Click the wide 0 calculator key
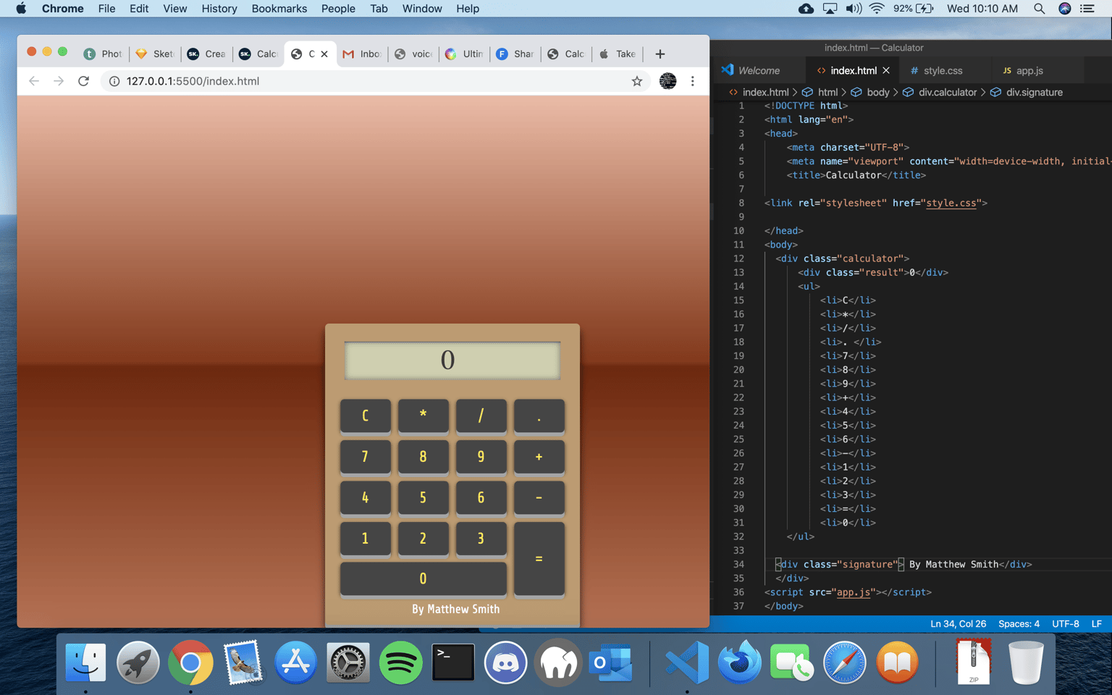 (423, 578)
